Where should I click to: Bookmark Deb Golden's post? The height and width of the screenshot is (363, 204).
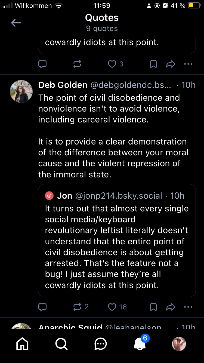coord(153,307)
